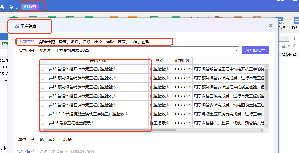The image size is (299, 153).
Task: Select 表4-6 隐蔽工程检查记录表 row name
Action: coord(71,123)
